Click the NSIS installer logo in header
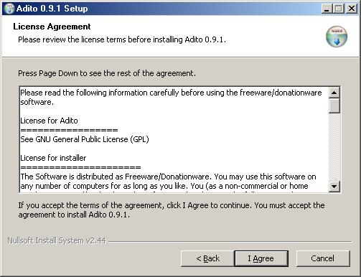The width and height of the screenshot is (361, 277). (x=337, y=36)
